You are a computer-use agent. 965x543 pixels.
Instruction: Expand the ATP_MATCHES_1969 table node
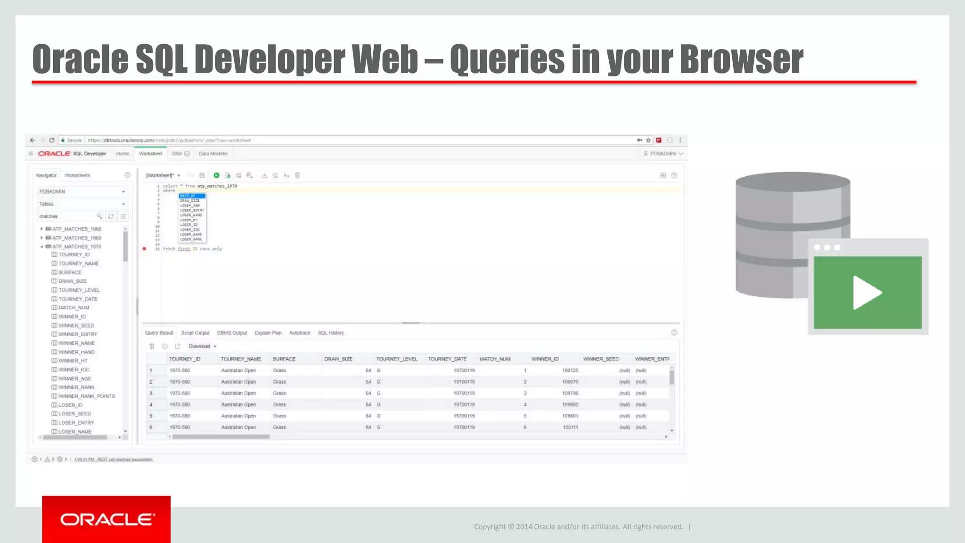tap(41, 238)
